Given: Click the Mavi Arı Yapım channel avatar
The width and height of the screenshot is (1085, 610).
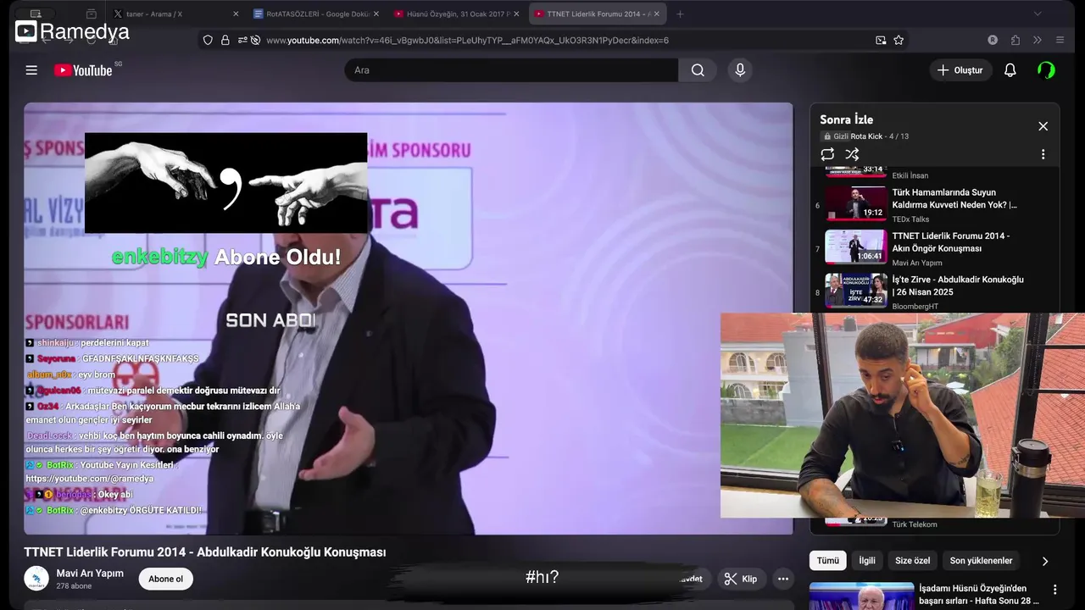Looking at the screenshot, I should click(x=36, y=579).
